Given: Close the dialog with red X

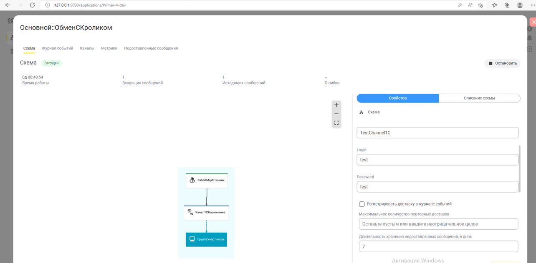Looking at the screenshot, I should point(533,22).
